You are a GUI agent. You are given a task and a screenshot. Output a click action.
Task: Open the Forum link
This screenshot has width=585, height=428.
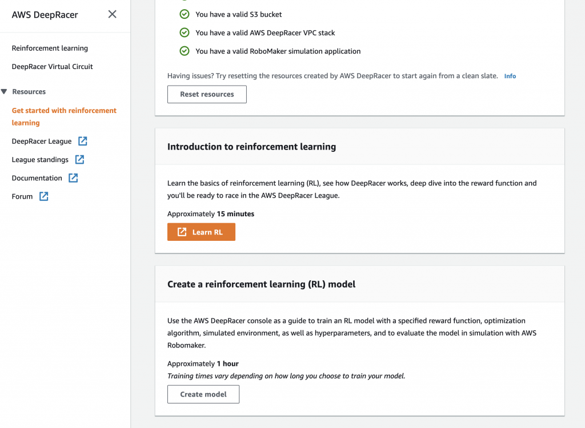[x=22, y=196]
